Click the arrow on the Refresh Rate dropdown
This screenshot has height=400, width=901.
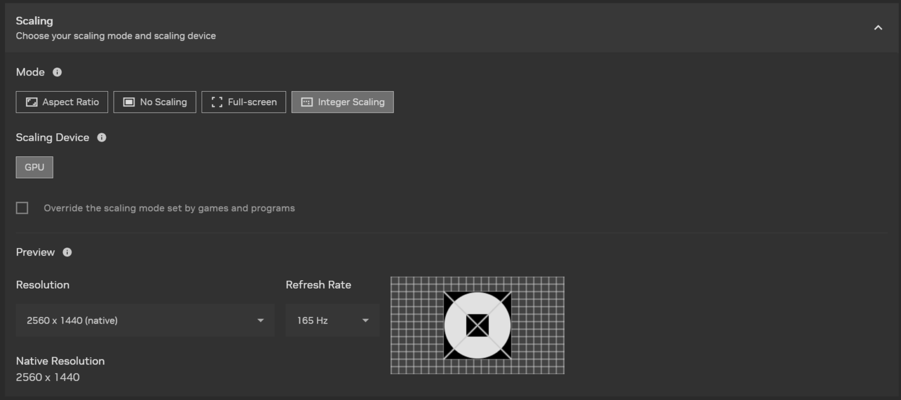[365, 321]
